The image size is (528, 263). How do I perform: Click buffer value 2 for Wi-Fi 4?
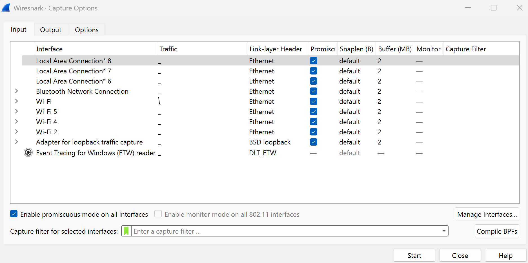pos(379,122)
